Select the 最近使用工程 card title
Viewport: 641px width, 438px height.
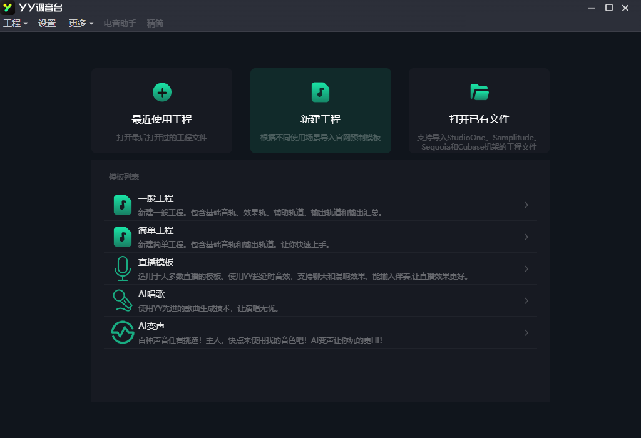point(162,120)
